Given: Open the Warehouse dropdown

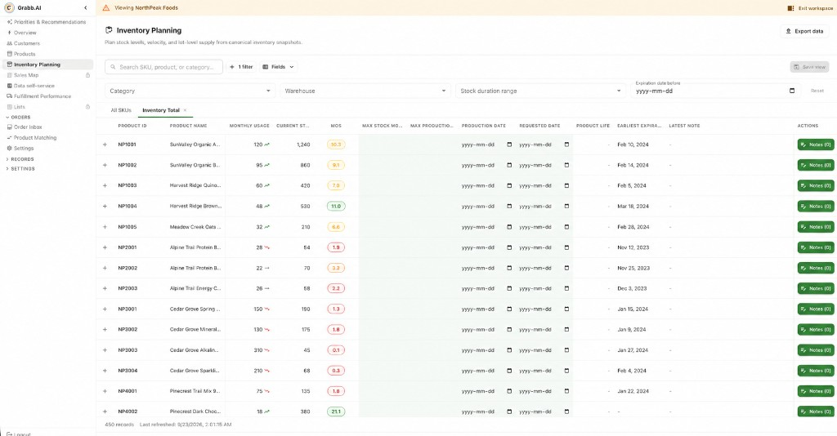Looking at the screenshot, I should click(365, 91).
